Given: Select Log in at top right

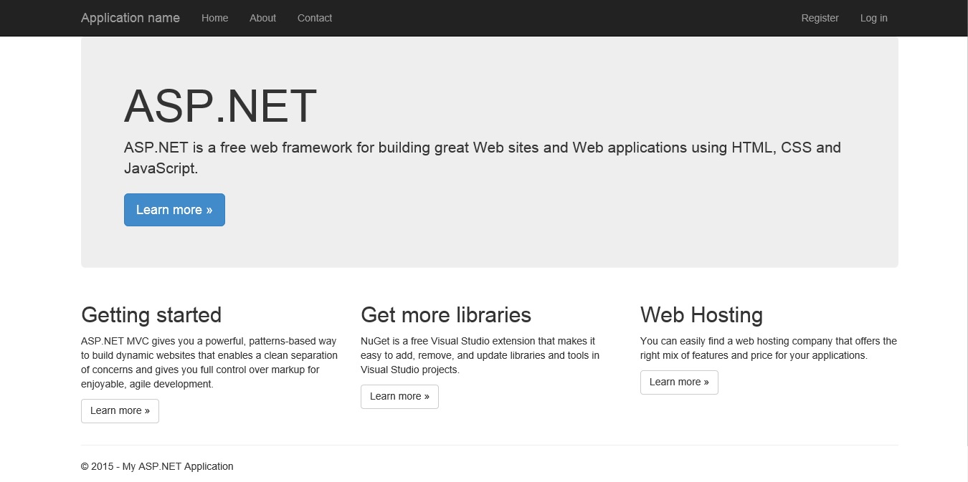Looking at the screenshot, I should coord(873,18).
